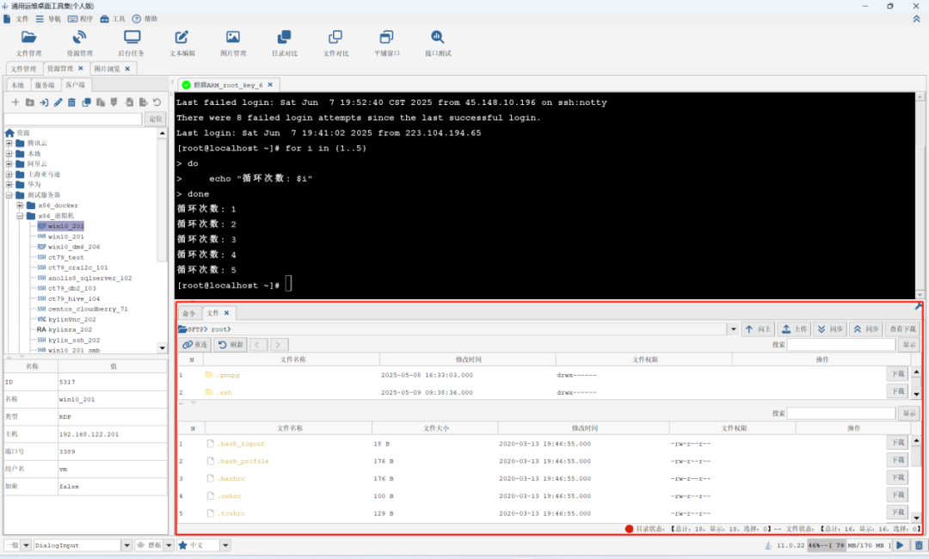Click the forward arrow in SFTP panel

click(x=278, y=345)
